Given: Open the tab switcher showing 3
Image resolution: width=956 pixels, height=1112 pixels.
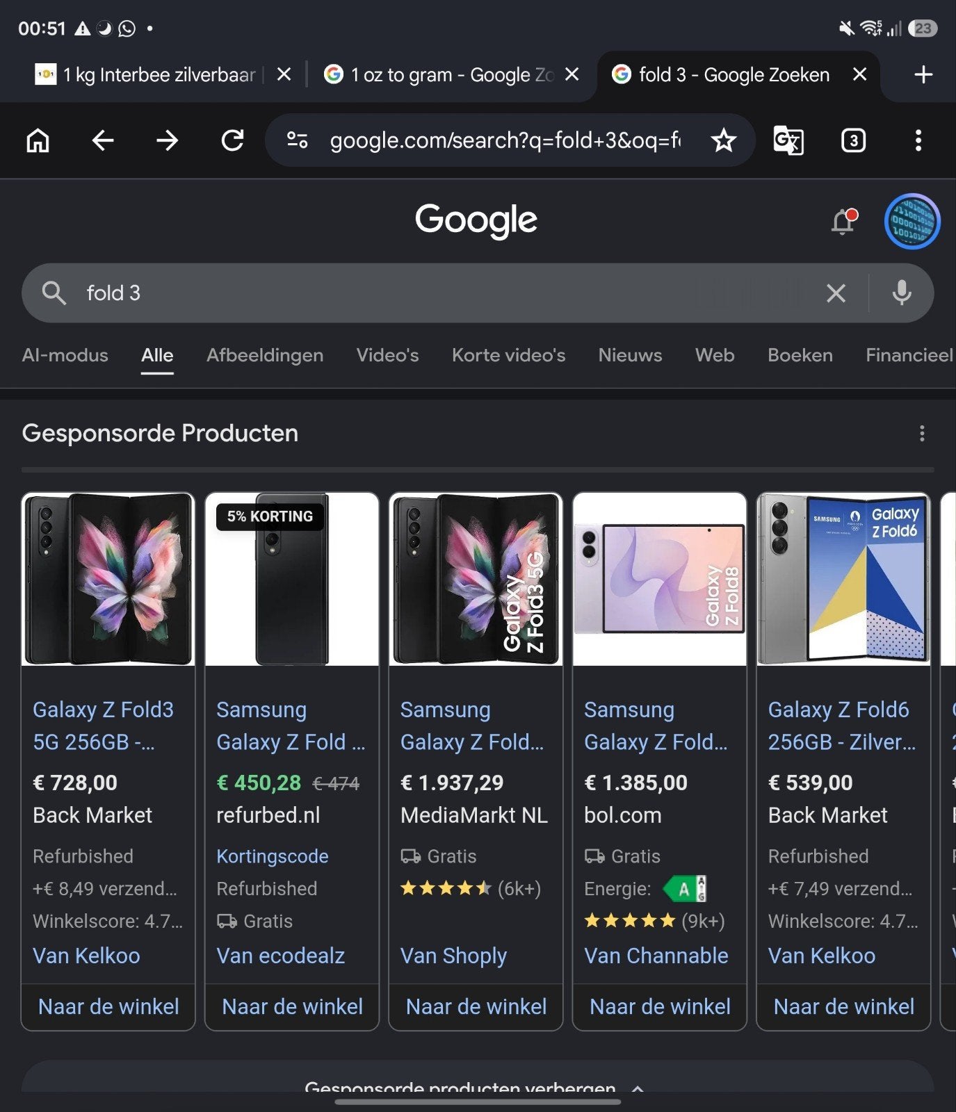Looking at the screenshot, I should tap(853, 140).
